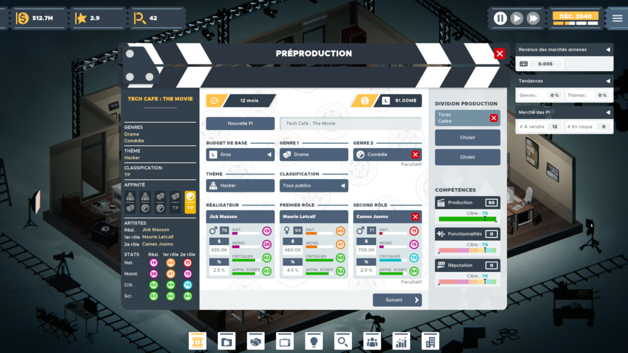Click the television icon in bottom bar
628x353 pixels.
285,341
